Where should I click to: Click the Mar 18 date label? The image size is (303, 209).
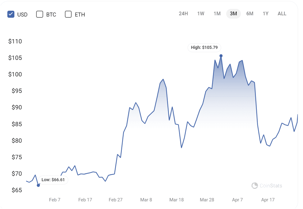(177, 200)
